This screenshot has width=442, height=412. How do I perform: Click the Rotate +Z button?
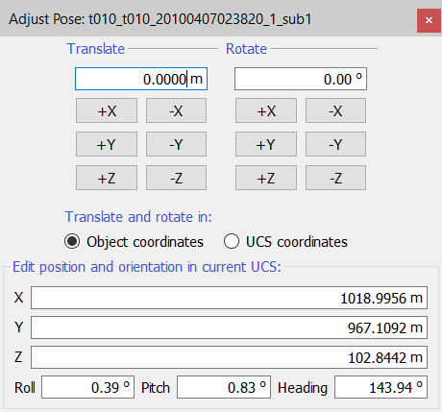coord(266,178)
